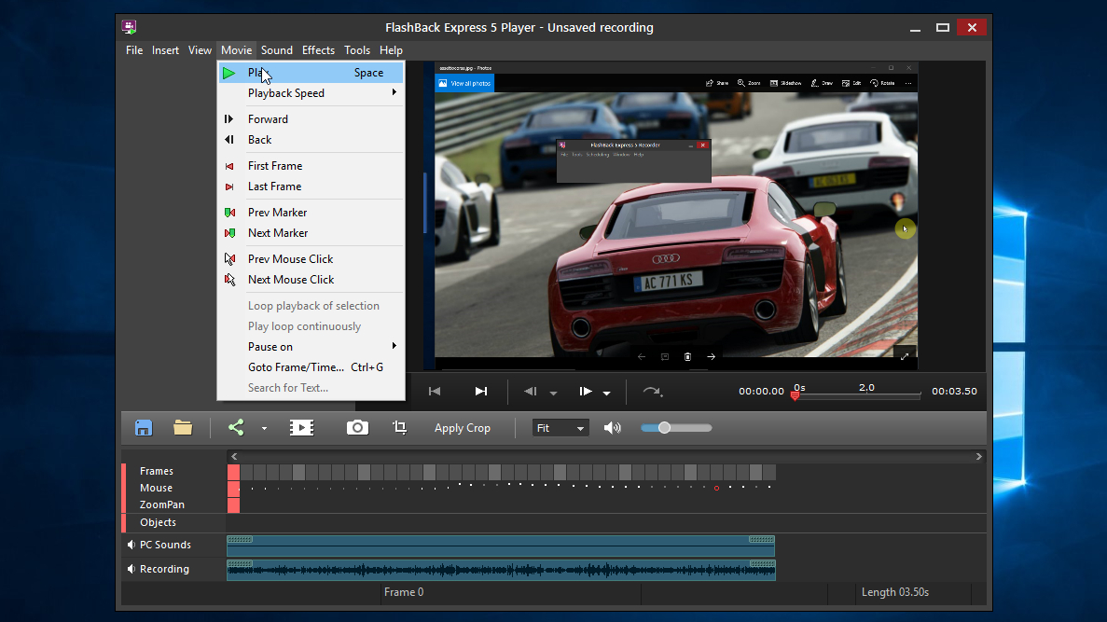1107x622 pixels.
Task: Take a snapshot with the camera icon
Action: click(x=357, y=428)
